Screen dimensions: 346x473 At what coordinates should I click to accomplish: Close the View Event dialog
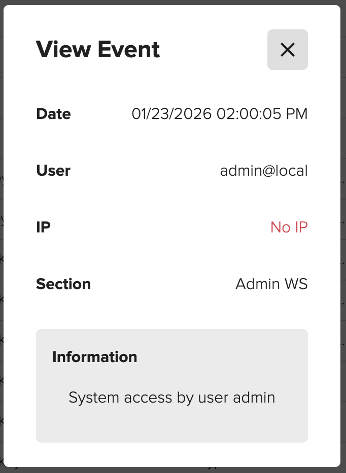tap(287, 50)
